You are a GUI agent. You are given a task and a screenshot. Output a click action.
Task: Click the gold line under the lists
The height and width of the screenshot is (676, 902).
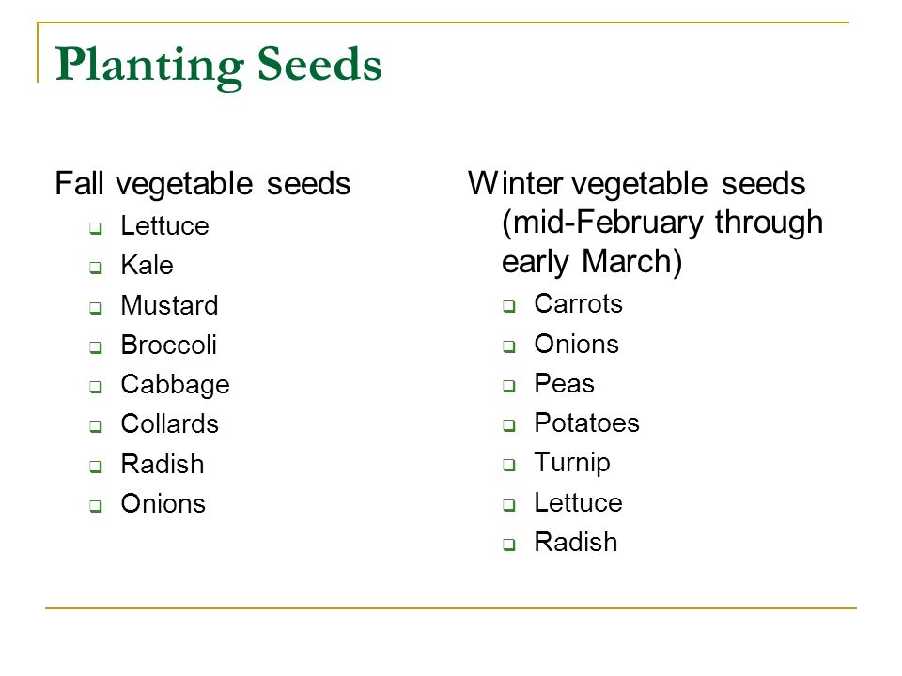click(451, 607)
